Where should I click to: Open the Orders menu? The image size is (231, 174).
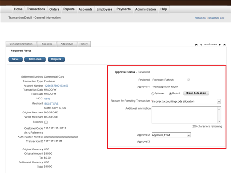[54, 9]
